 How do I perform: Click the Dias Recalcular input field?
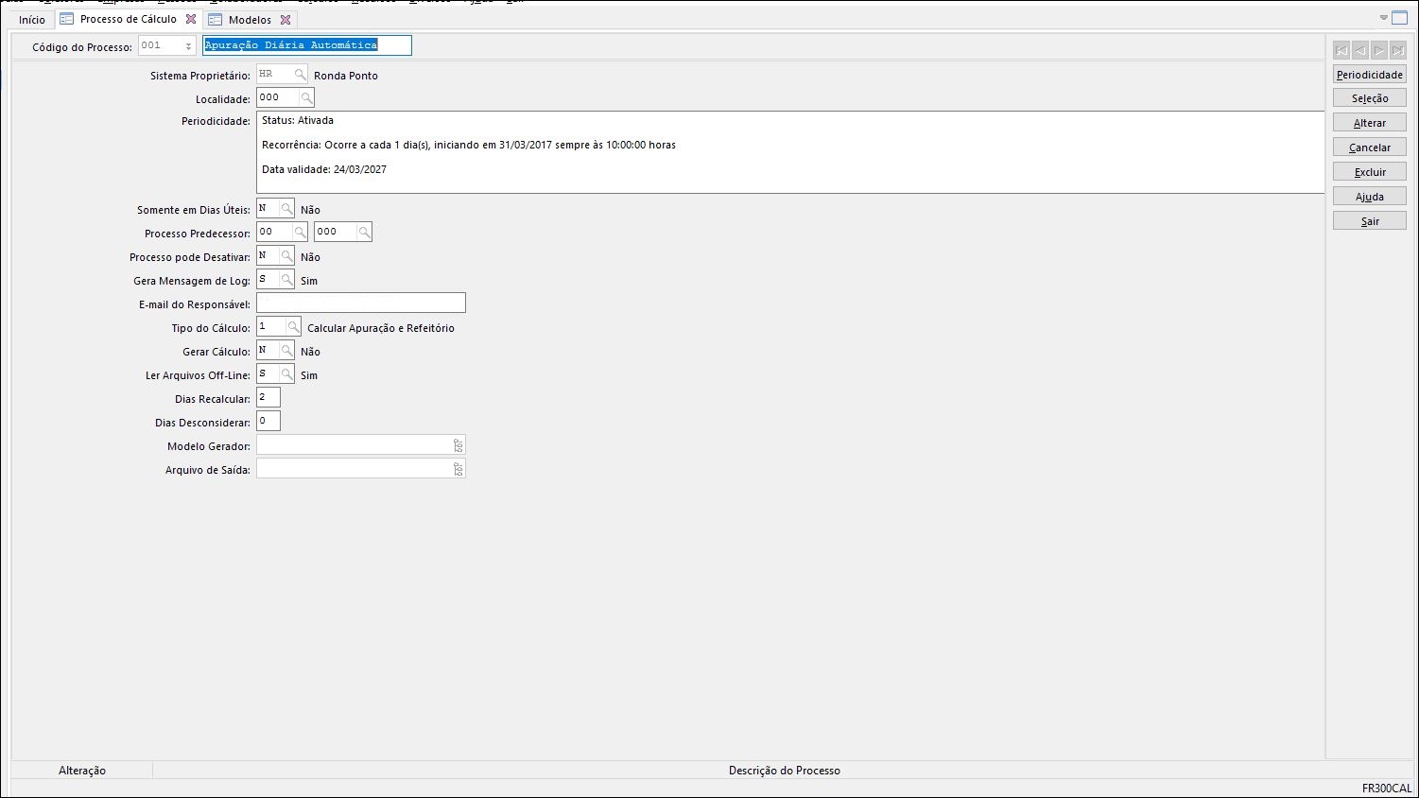(268, 398)
